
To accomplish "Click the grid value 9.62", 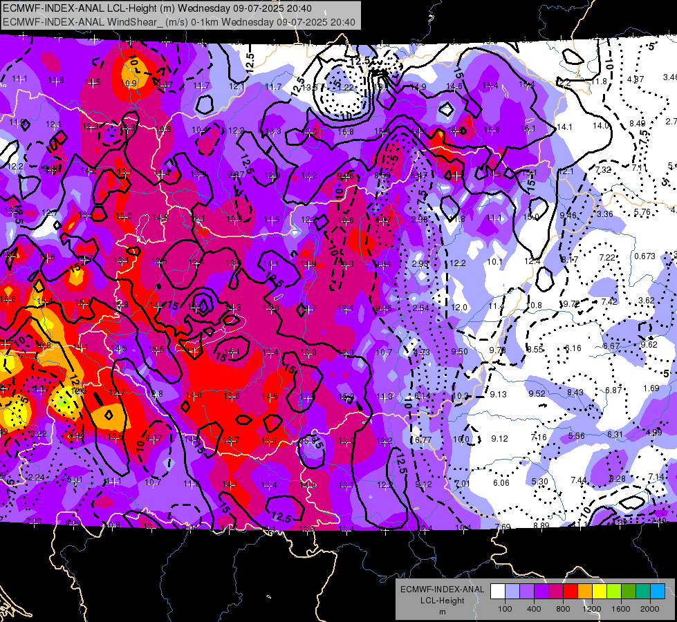I will coord(649,344).
